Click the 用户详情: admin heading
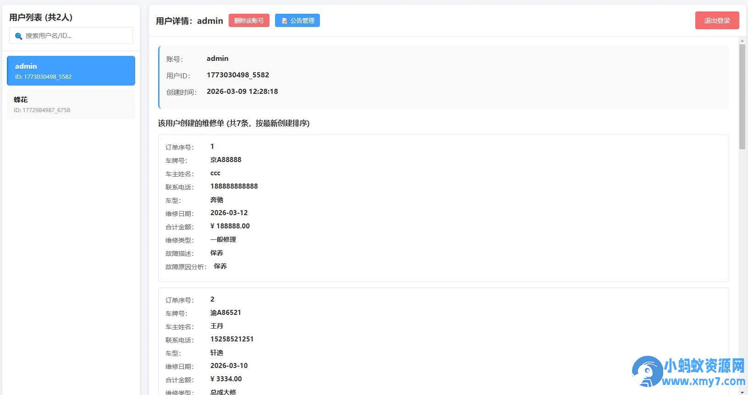This screenshot has height=395, width=748. click(189, 21)
